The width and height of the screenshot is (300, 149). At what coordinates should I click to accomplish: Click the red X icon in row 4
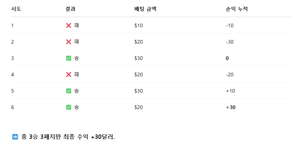pos(68,74)
